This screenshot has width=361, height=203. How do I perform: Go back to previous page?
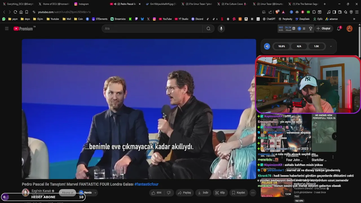(4, 12)
